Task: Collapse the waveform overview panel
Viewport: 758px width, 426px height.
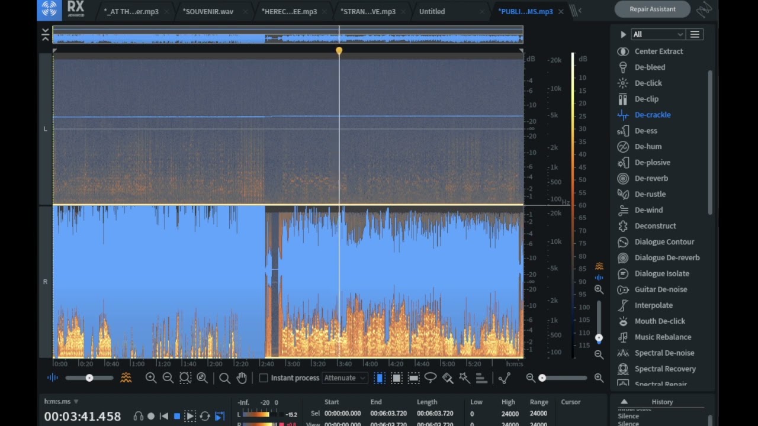Action: [x=46, y=34]
